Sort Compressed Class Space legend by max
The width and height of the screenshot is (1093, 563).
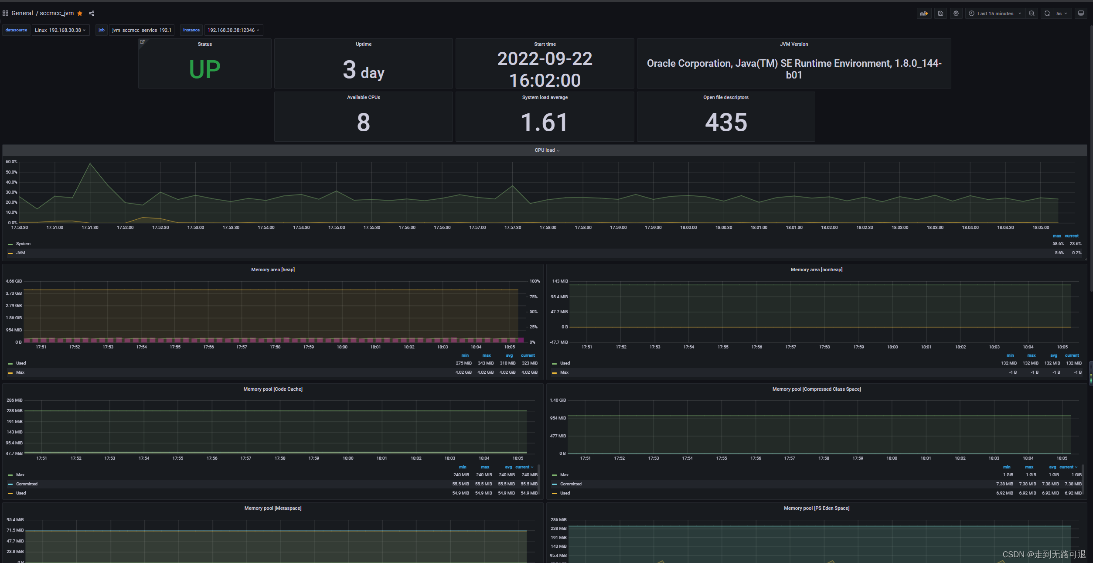coord(1029,467)
